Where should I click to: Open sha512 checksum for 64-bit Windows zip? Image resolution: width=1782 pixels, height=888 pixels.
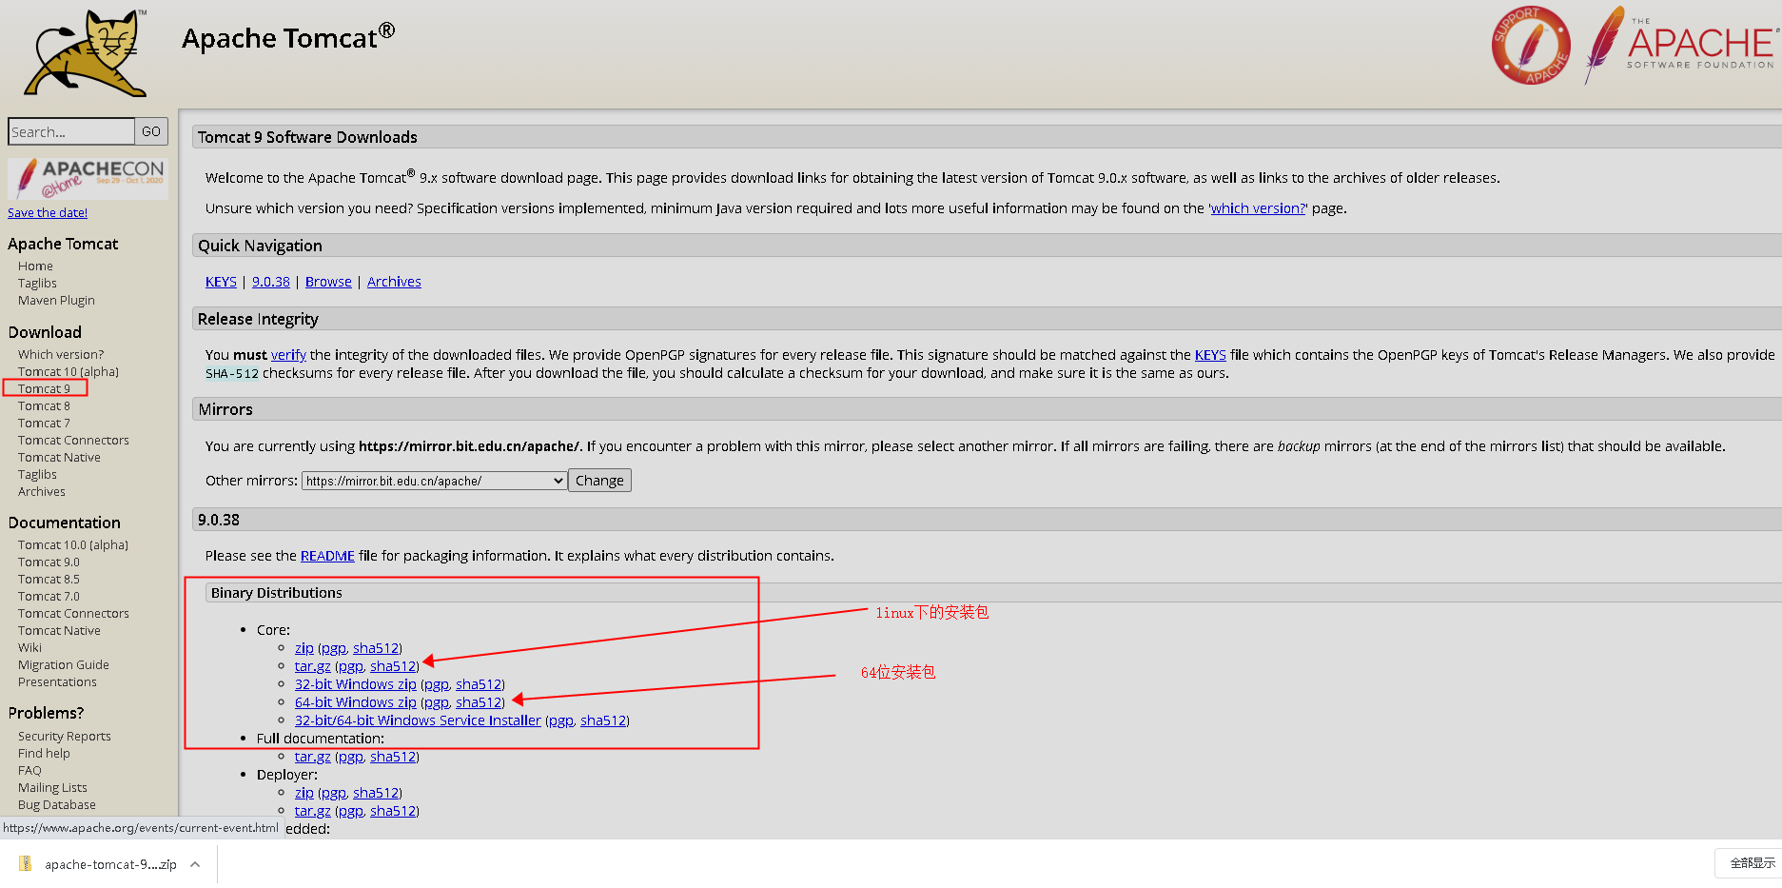(x=479, y=702)
